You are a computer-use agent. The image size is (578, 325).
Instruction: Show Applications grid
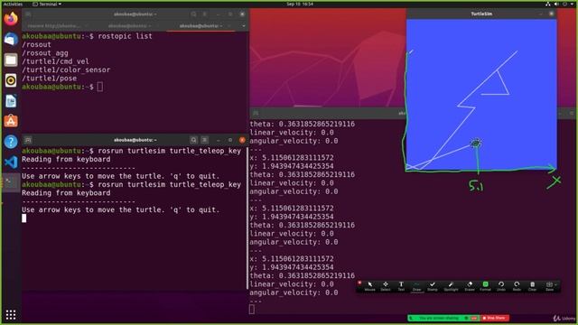[11, 315]
